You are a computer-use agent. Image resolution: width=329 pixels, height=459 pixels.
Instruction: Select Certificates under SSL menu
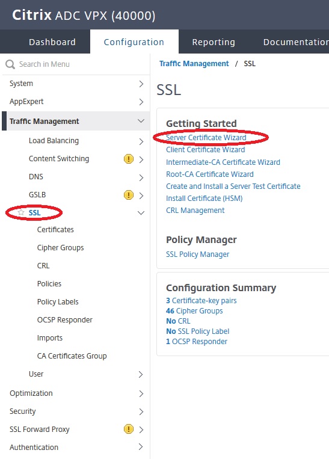pos(55,230)
